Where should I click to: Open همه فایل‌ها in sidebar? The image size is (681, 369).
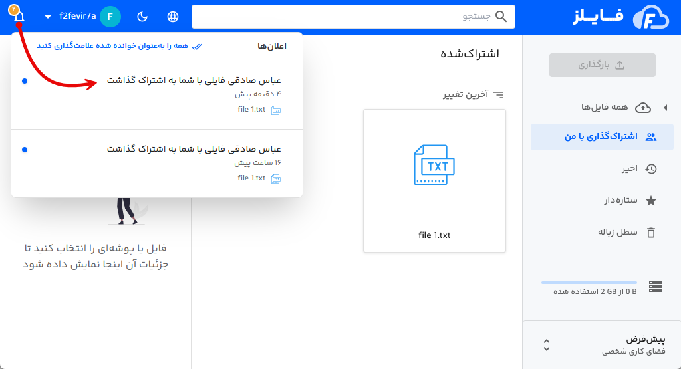[x=605, y=107]
